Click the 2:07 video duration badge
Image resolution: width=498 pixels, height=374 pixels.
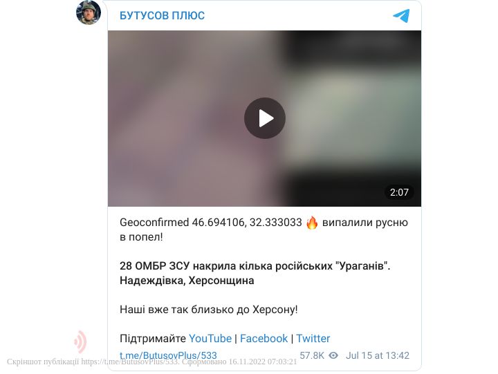pyautogui.click(x=399, y=192)
